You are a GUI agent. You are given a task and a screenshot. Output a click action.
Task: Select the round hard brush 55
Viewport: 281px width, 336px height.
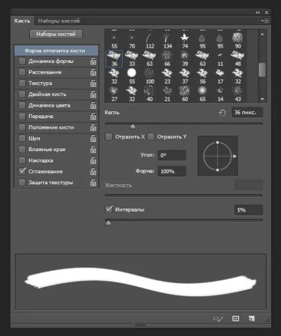[x=132, y=76]
